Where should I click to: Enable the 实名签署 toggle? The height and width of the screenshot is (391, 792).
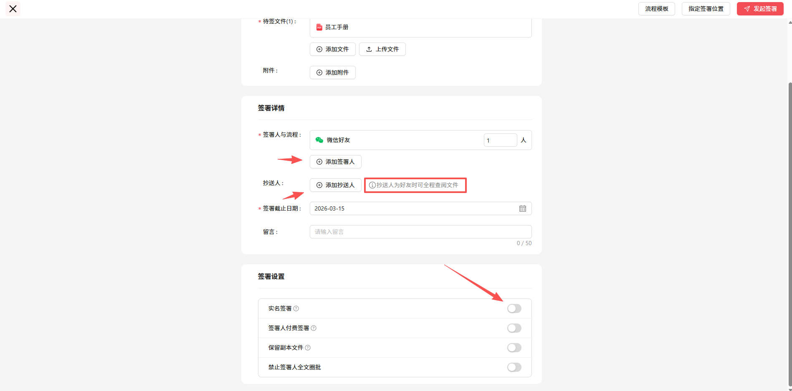[x=514, y=308]
